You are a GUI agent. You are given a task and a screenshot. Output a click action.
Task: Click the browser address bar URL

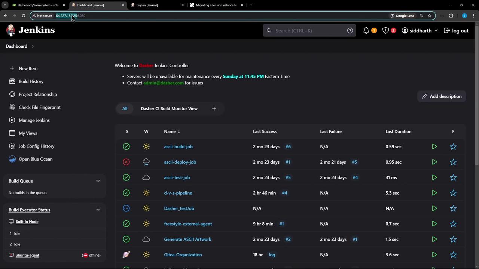(70, 16)
